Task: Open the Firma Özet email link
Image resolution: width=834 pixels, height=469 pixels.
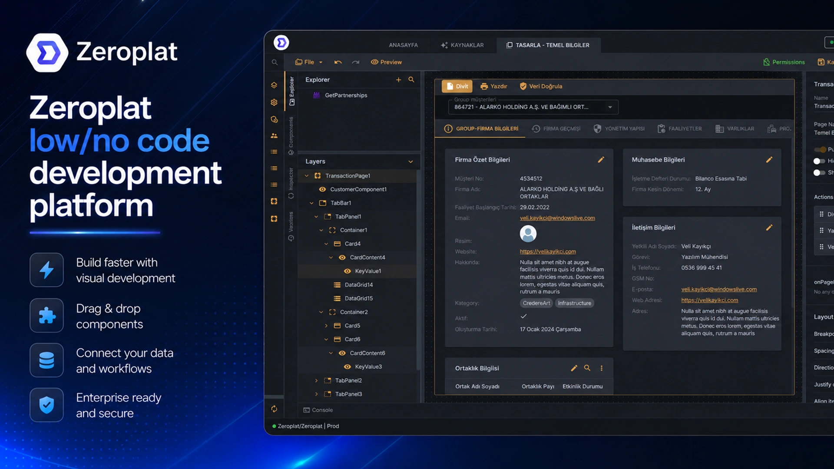Action: 557,218
